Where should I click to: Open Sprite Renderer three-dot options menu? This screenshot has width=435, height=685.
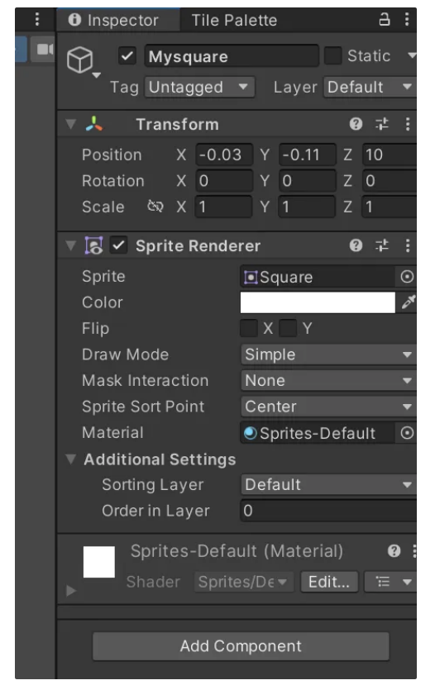coord(408,245)
